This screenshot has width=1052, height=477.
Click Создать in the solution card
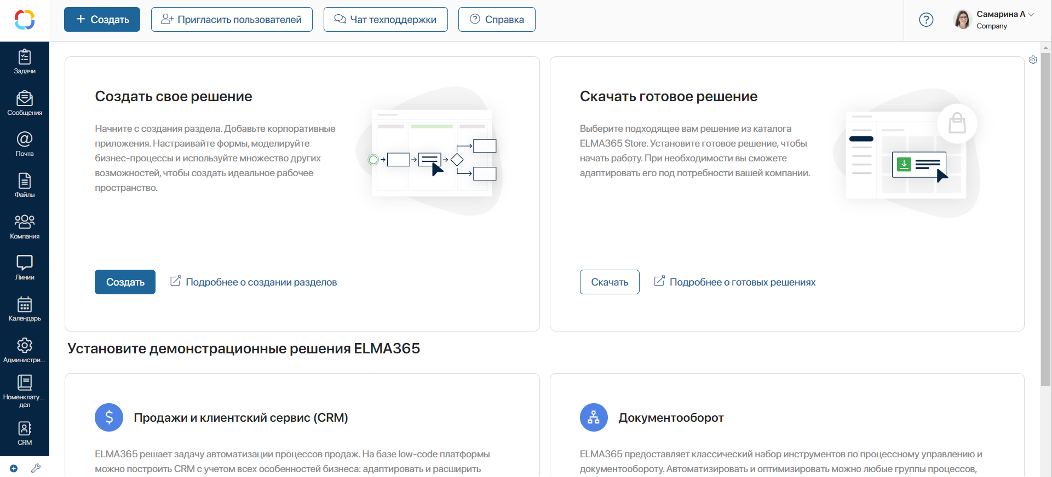coord(125,282)
